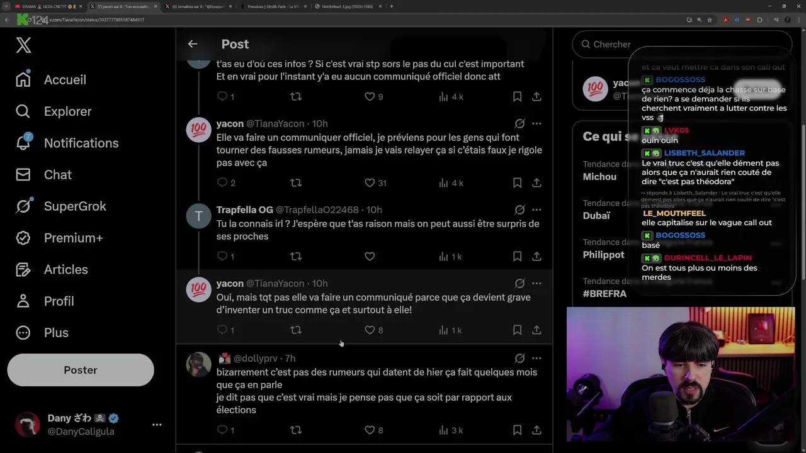Screen dimensions: 806x453
Task: Open Articles in sidebar
Action: click(52, 269)
